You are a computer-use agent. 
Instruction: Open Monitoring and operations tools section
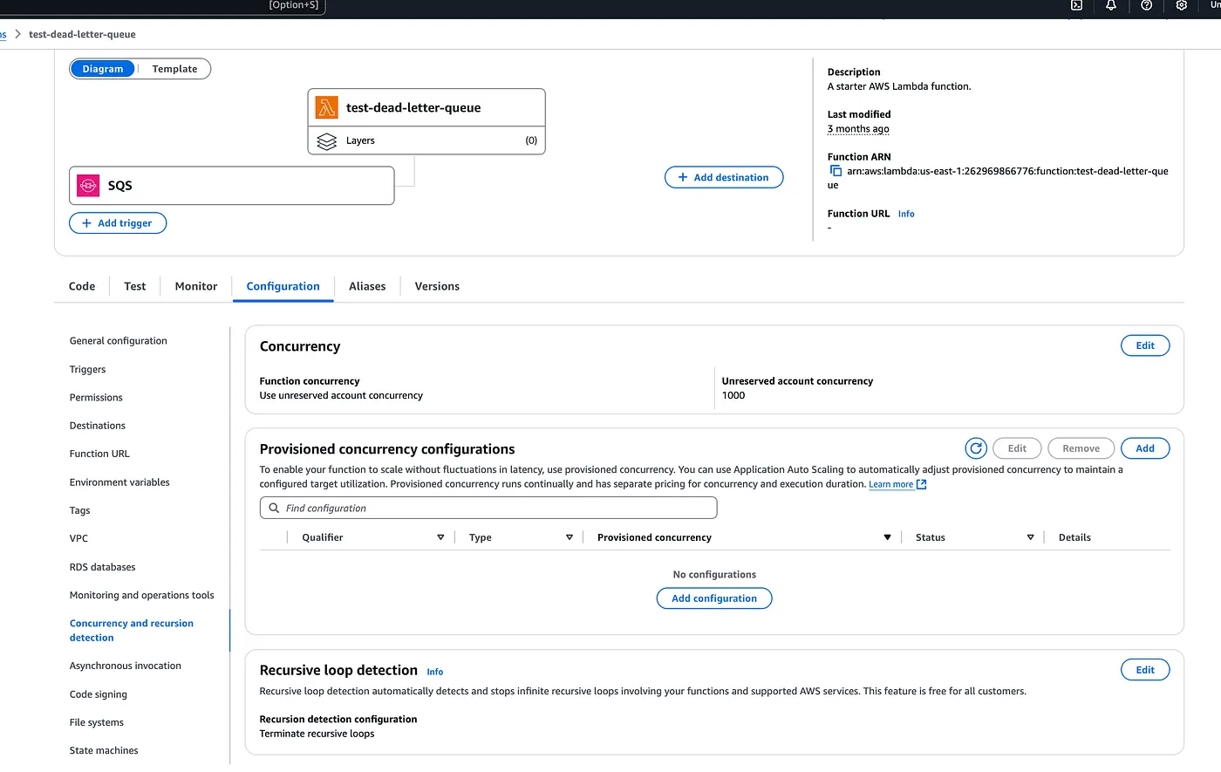pyautogui.click(x=142, y=595)
